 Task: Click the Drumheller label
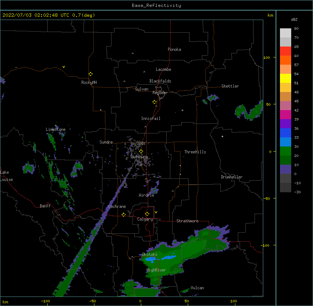coord(232,177)
